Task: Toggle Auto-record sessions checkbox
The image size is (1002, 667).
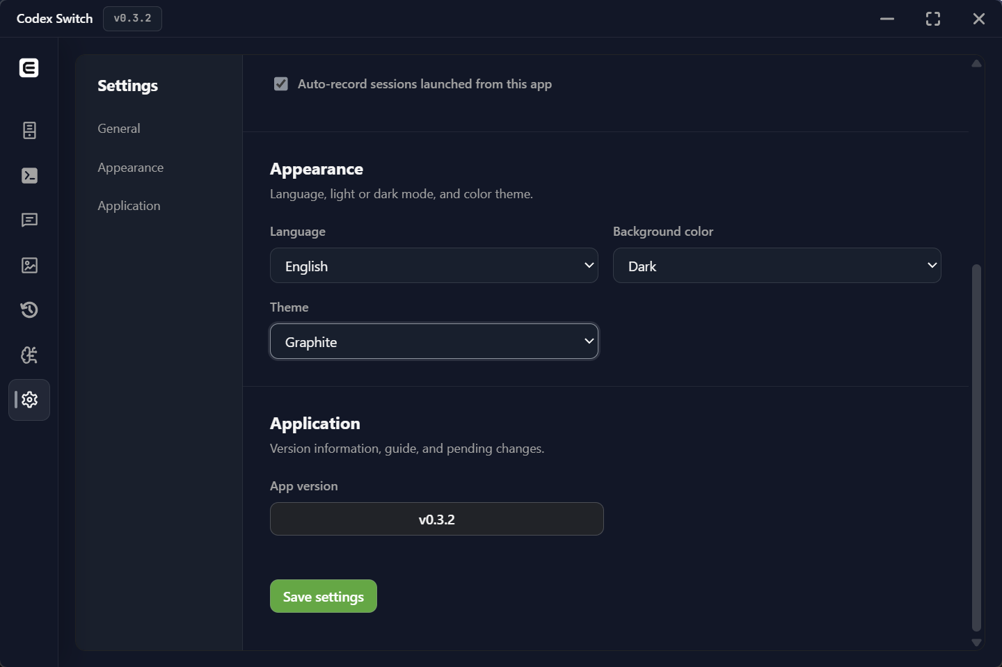Action: click(281, 84)
